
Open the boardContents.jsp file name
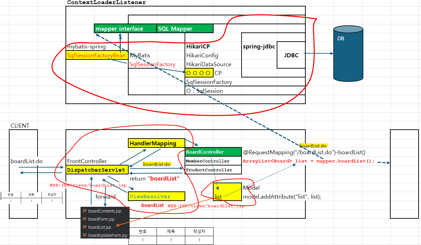(x=105, y=211)
